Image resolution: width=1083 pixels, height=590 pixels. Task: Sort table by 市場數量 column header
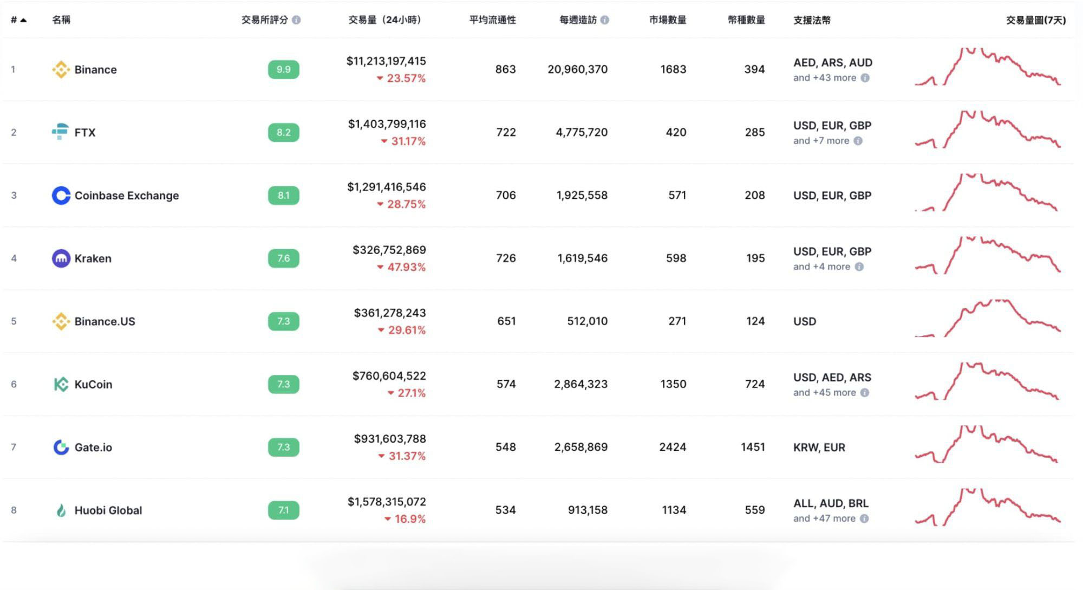[668, 20]
